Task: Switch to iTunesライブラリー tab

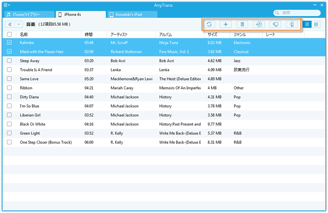Action: 29,14
